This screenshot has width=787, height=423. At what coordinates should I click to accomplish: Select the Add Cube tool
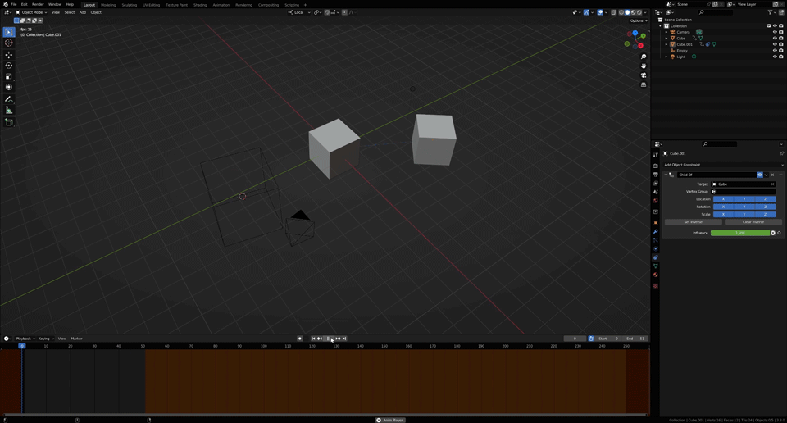pos(8,122)
